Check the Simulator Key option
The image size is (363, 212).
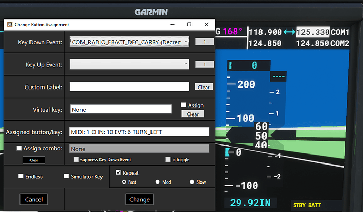point(67,177)
